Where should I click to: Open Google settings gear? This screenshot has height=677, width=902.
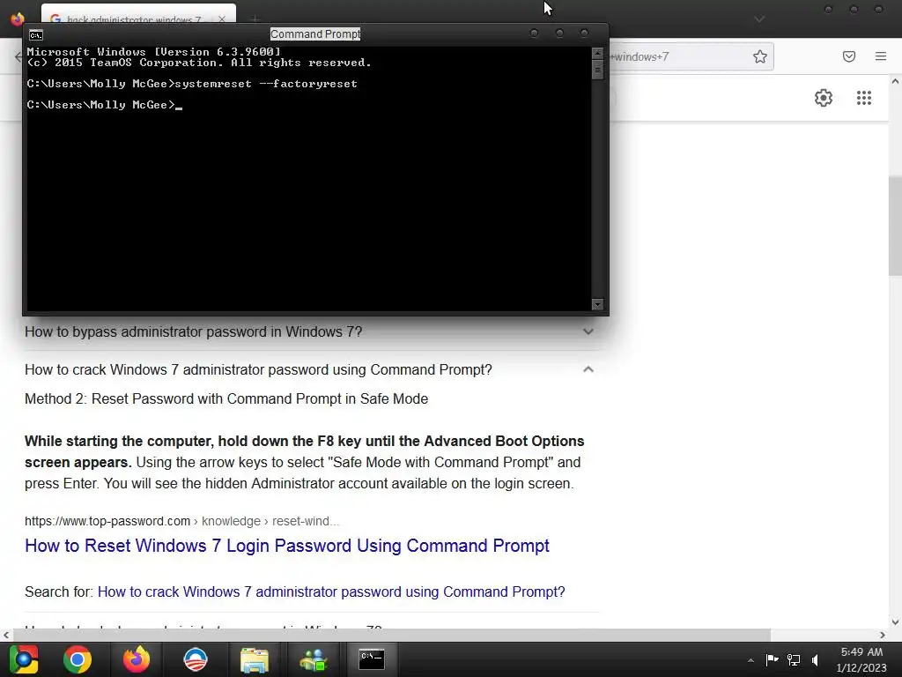(824, 98)
